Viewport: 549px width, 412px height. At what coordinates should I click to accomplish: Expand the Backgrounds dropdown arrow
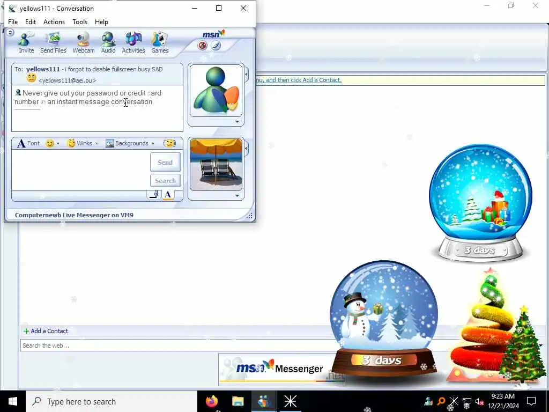[153, 143]
